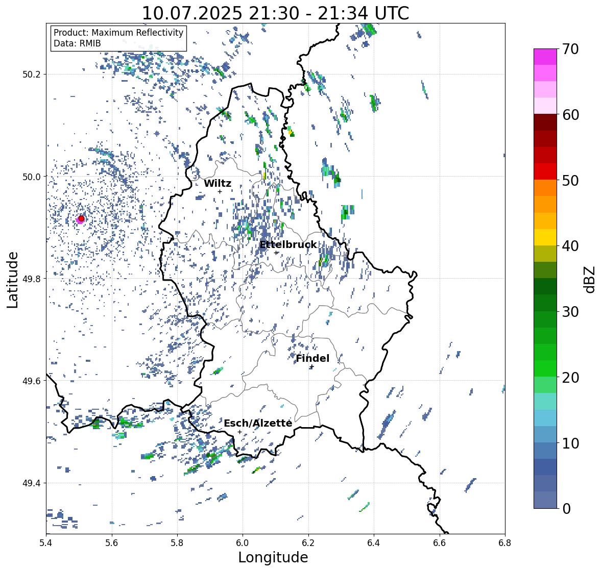The image size is (602, 570).
Task: Click the colorbar tick label 50
Action: click(x=570, y=180)
